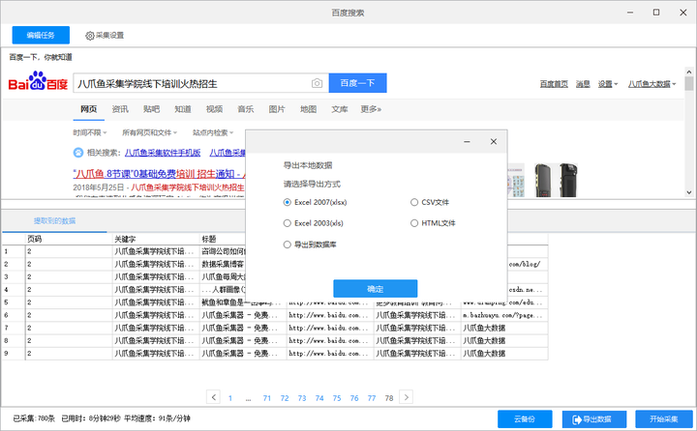Switch to 图片 tab
This screenshot has height=431, width=697.
click(x=277, y=109)
